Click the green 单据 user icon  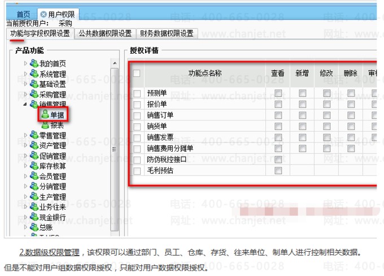pos(45,114)
